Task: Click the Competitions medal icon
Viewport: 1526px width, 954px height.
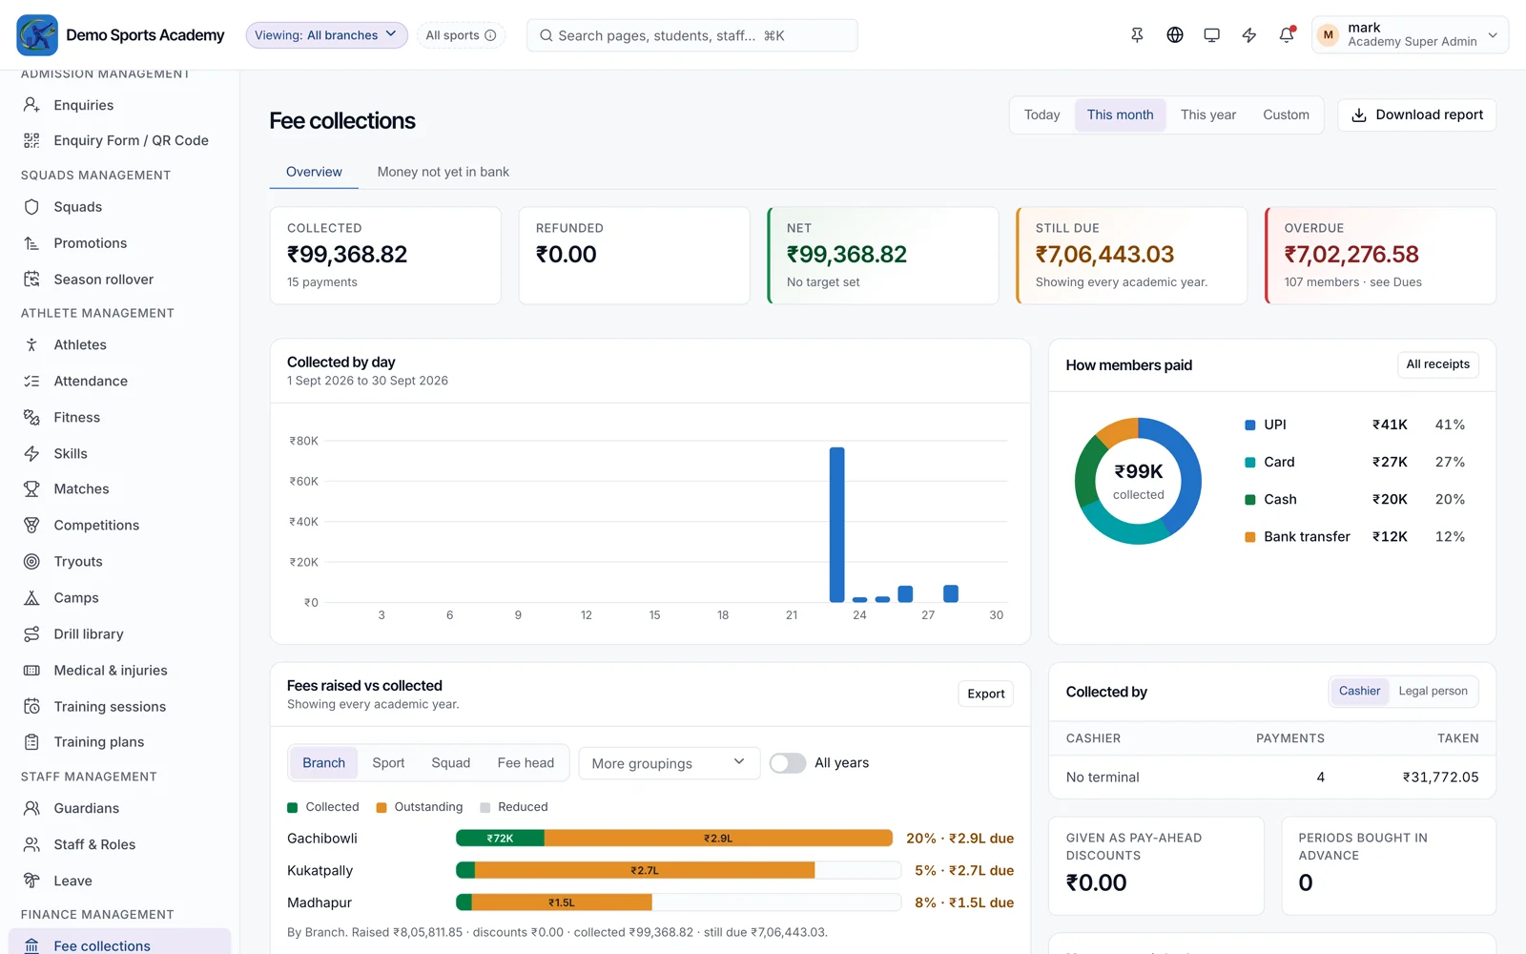Action: coord(31,525)
